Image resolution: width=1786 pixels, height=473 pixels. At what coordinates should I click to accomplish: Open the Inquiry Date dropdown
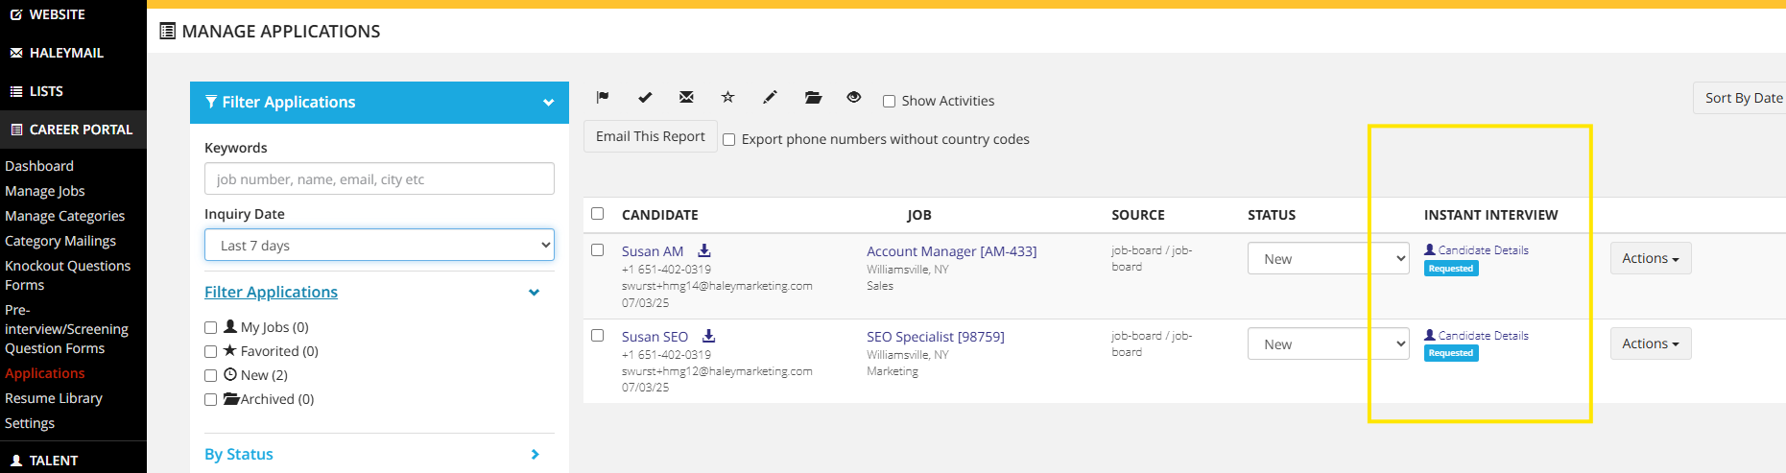coord(379,246)
